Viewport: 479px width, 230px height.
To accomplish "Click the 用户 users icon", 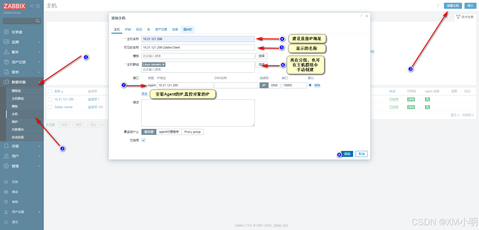I will pyautogui.click(x=6, y=156).
